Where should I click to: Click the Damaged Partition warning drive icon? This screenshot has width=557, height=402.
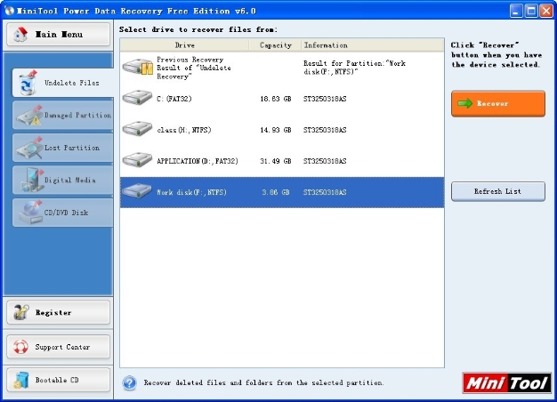point(30,116)
